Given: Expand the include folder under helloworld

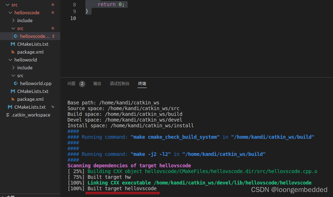Looking at the screenshot, I should click(x=13, y=68).
